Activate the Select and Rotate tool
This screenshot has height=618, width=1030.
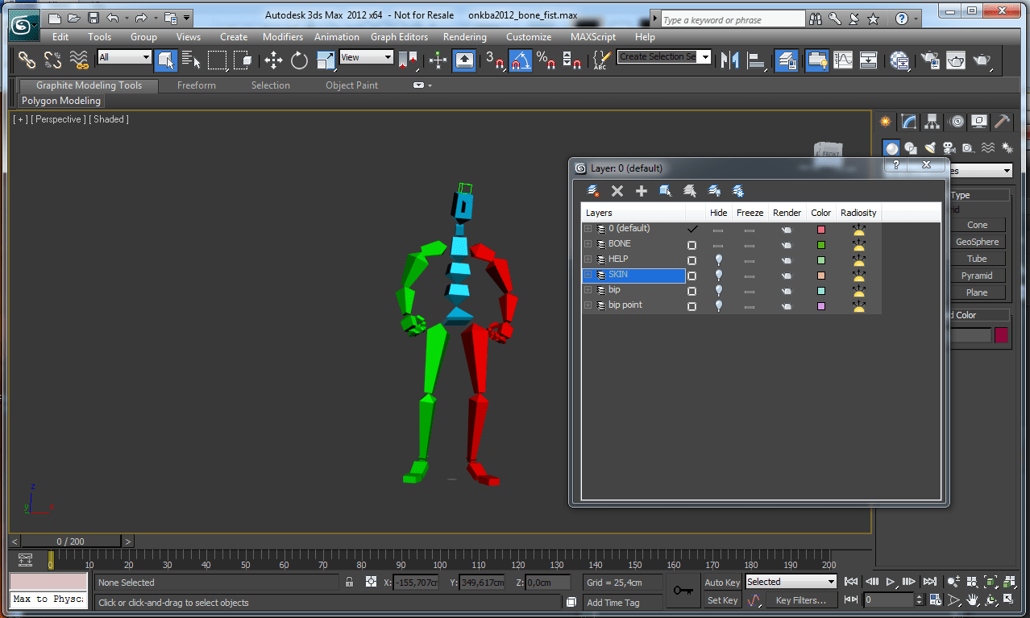tap(300, 60)
